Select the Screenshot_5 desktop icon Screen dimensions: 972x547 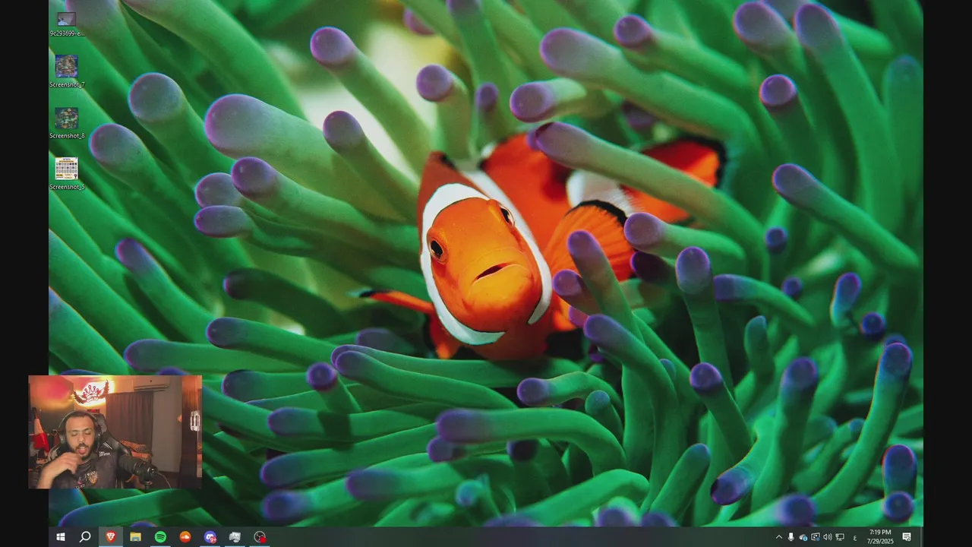tap(67, 173)
